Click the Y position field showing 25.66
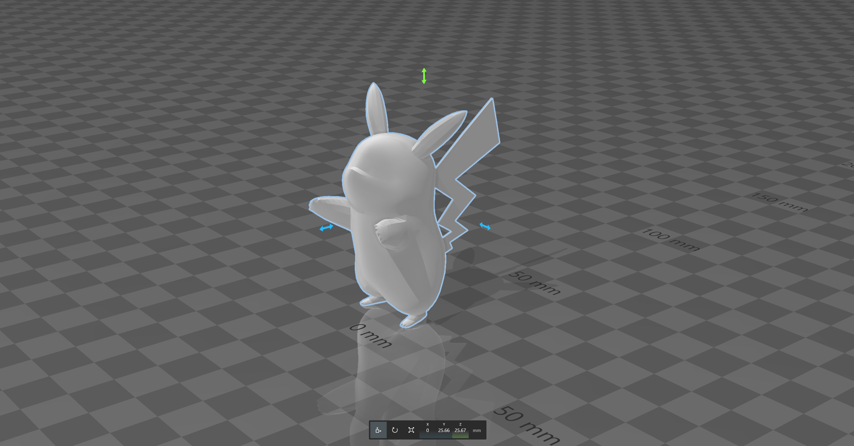Image resolution: width=854 pixels, height=446 pixels. (444, 430)
